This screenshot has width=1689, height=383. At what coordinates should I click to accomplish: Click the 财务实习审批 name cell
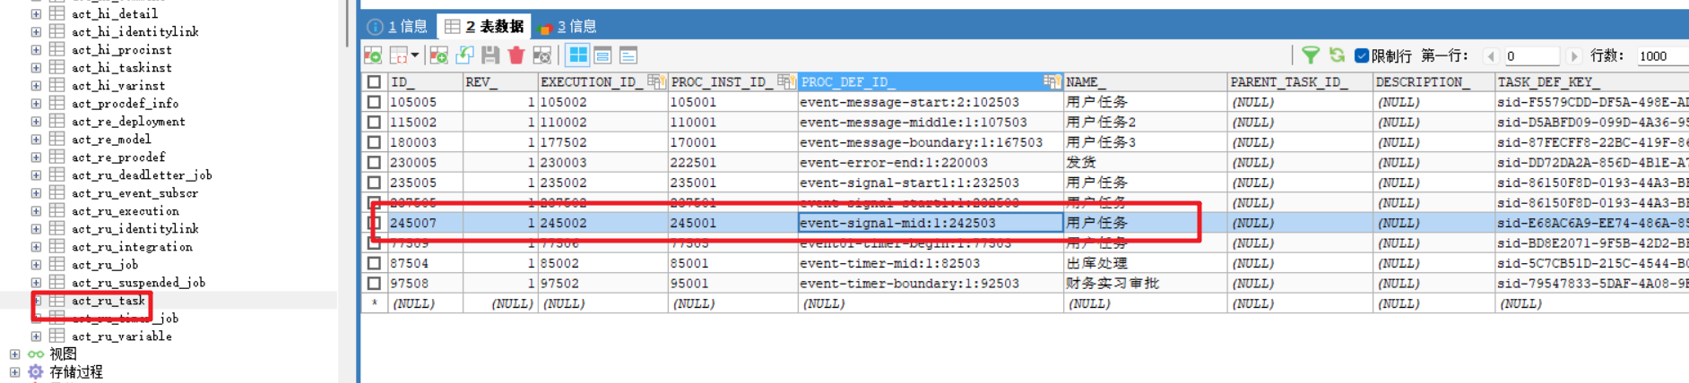(x=1145, y=283)
